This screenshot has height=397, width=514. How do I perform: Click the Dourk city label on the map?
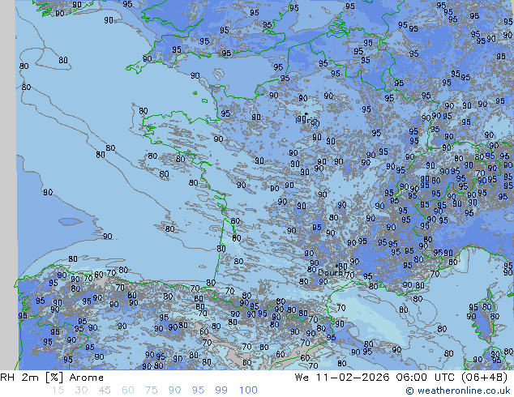coord(330,273)
